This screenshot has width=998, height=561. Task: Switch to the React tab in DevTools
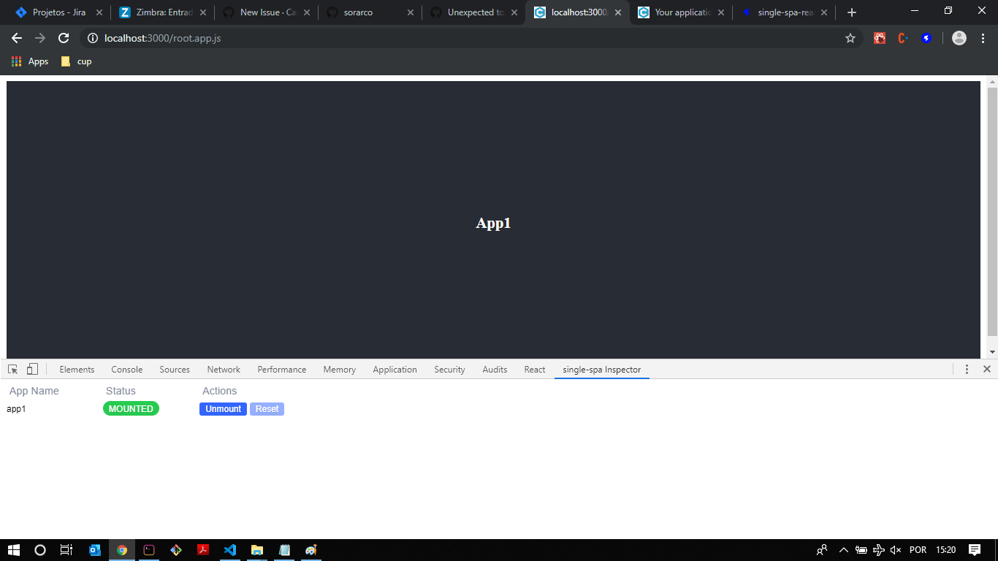click(534, 369)
